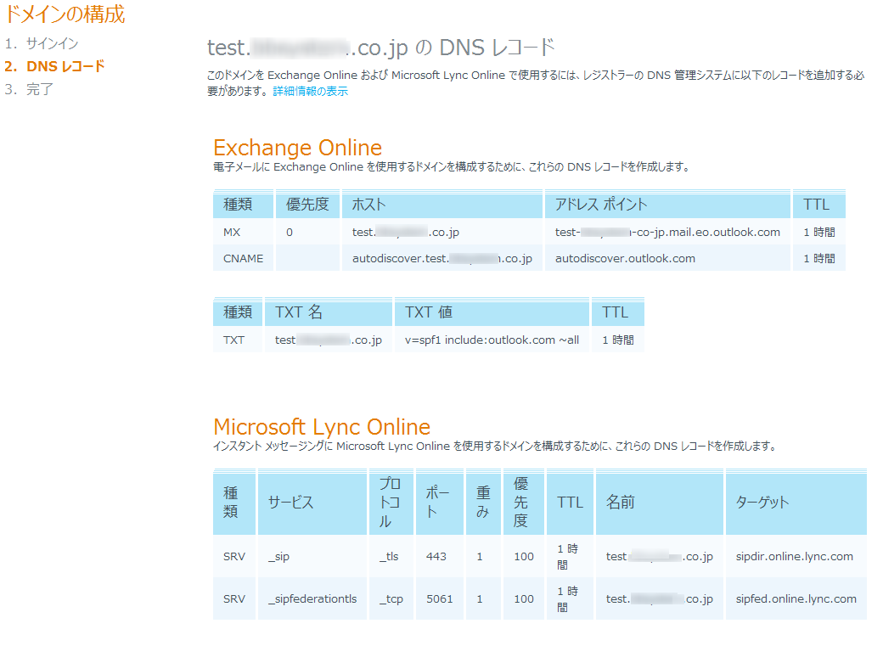Click the TTL value in the CNAME row
The image size is (883, 646).
coord(818,259)
